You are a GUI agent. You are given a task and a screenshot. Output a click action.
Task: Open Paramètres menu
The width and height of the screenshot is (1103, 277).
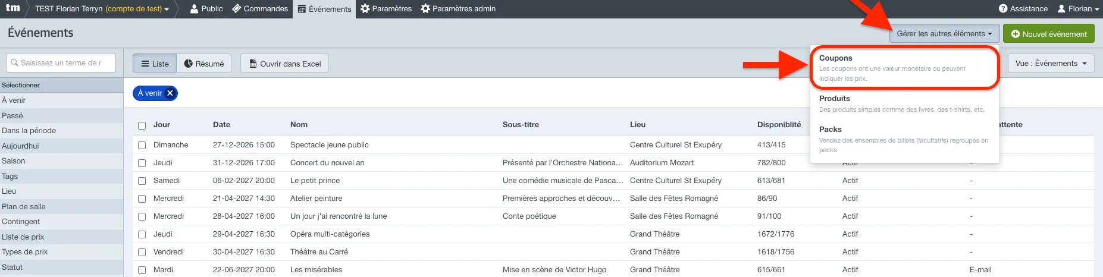point(386,9)
